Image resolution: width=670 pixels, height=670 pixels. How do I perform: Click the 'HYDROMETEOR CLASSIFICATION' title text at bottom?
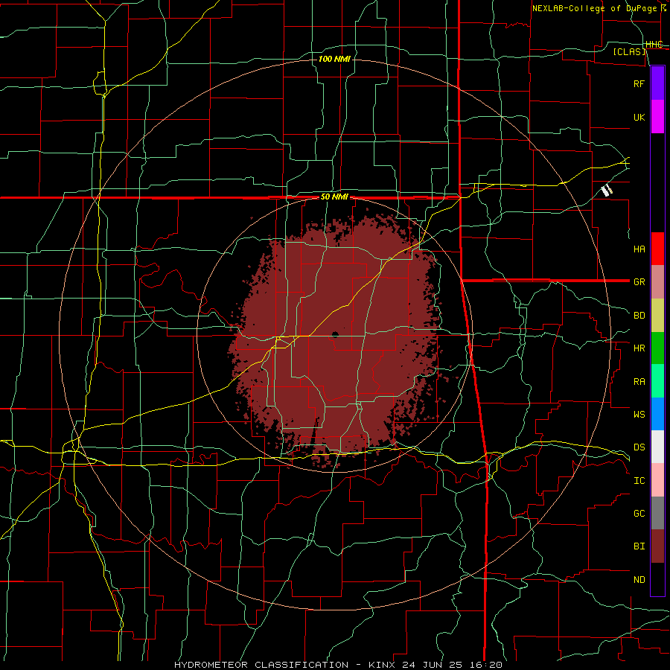(261, 665)
